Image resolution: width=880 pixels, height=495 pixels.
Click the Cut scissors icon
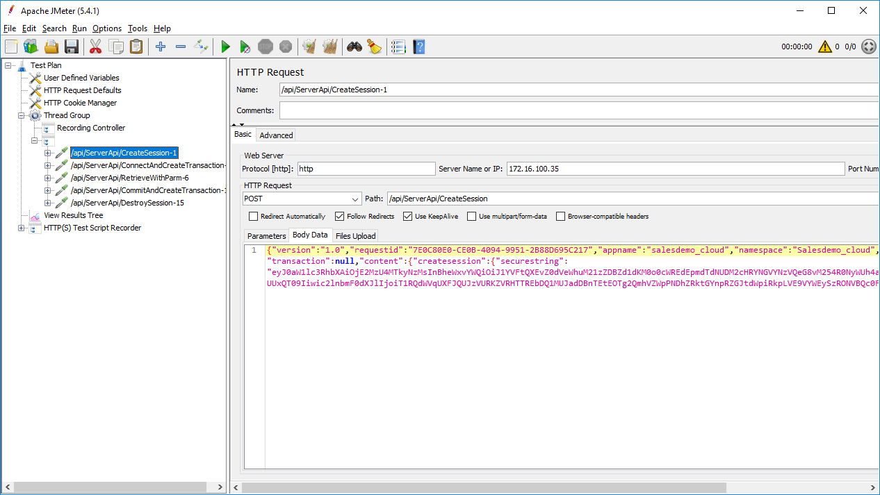[96, 47]
